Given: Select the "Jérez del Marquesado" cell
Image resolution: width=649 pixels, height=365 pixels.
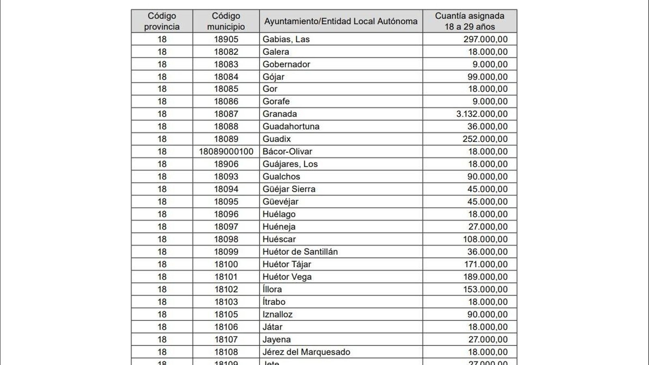Looking at the screenshot, I should [306, 352].
